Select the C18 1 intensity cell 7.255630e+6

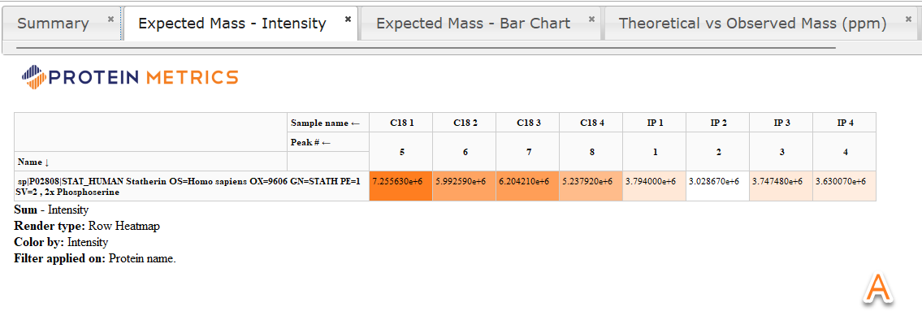click(x=401, y=186)
